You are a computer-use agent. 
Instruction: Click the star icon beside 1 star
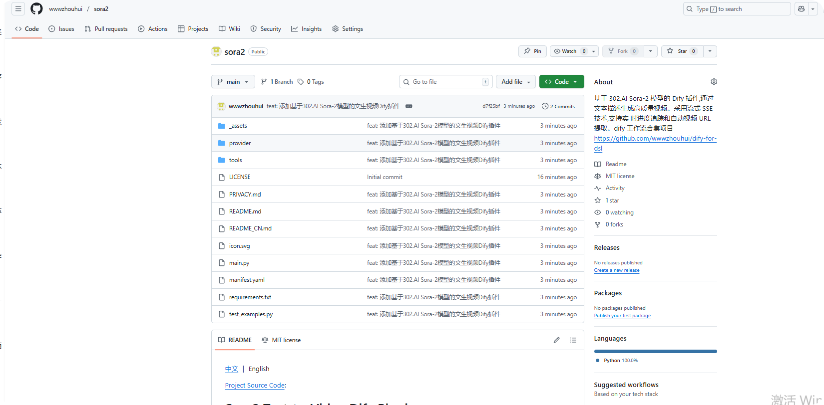[598, 201]
